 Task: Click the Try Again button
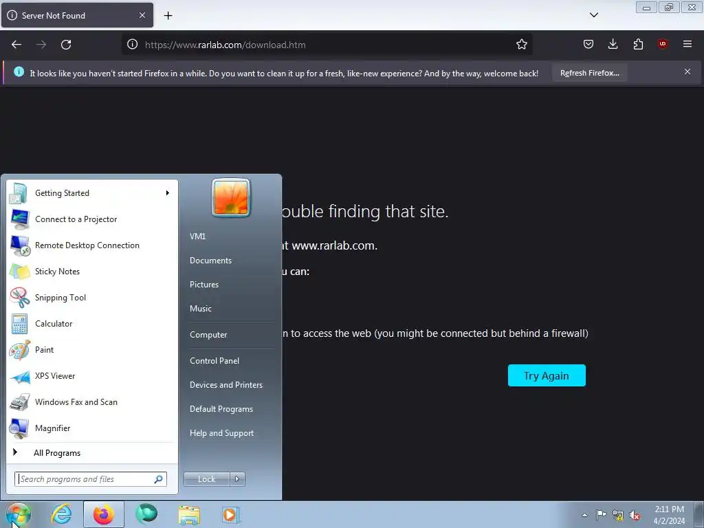(547, 375)
